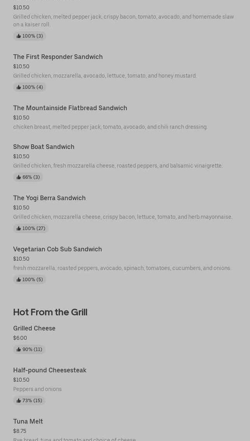The height and width of the screenshot is (441, 250).
Task: Pick the Half-pound Cheesesteak item
Action: click(50, 370)
